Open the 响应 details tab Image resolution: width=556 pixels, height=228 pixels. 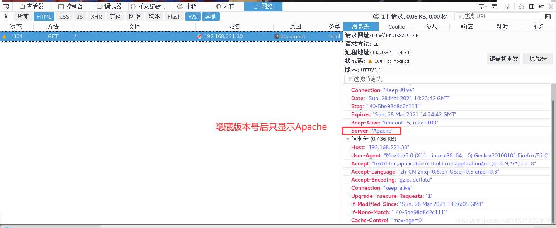467,26
